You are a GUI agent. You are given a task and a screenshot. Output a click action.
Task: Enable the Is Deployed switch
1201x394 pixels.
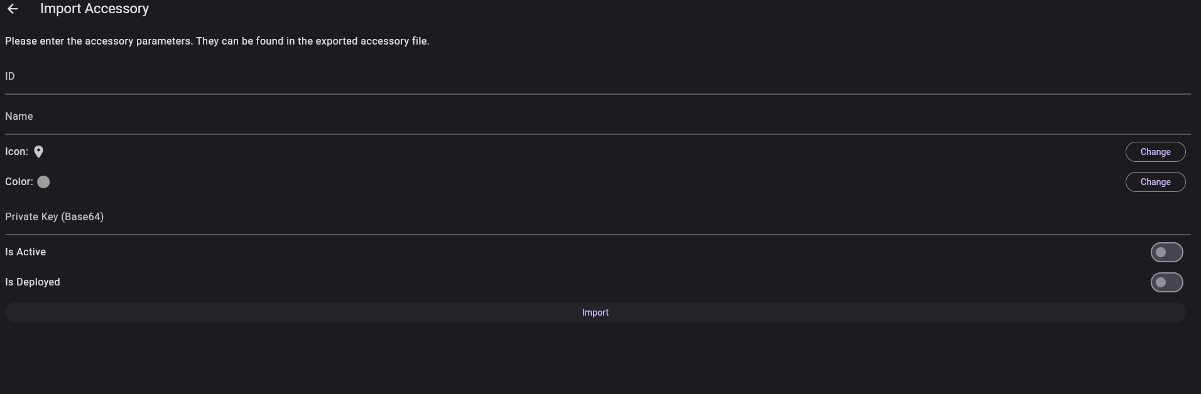1166,282
